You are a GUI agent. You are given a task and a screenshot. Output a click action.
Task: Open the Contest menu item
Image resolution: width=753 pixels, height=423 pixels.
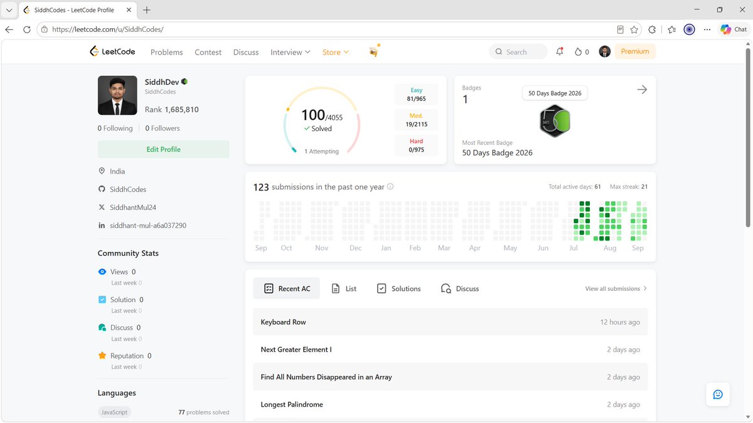[208, 52]
